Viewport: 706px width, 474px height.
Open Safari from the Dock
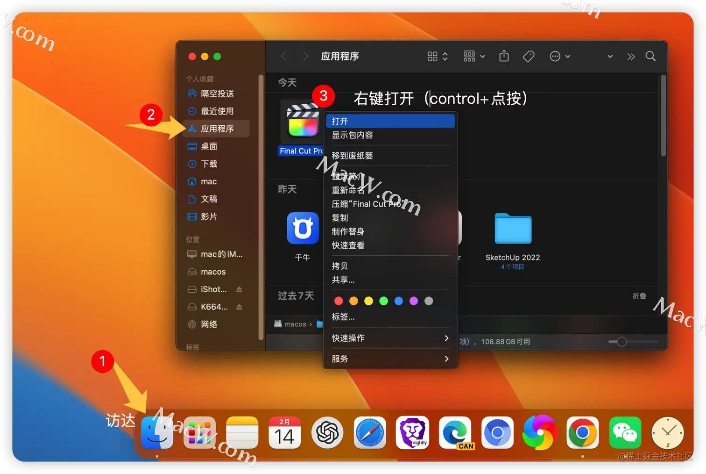tap(370, 433)
